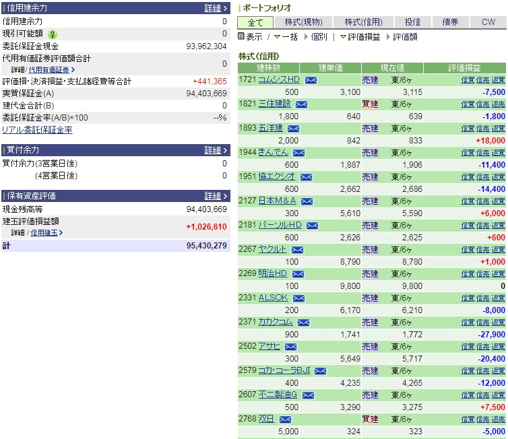The height and width of the screenshot is (439, 508).
Task: Open the 信用建玉 detail link
Action: click(x=44, y=233)
